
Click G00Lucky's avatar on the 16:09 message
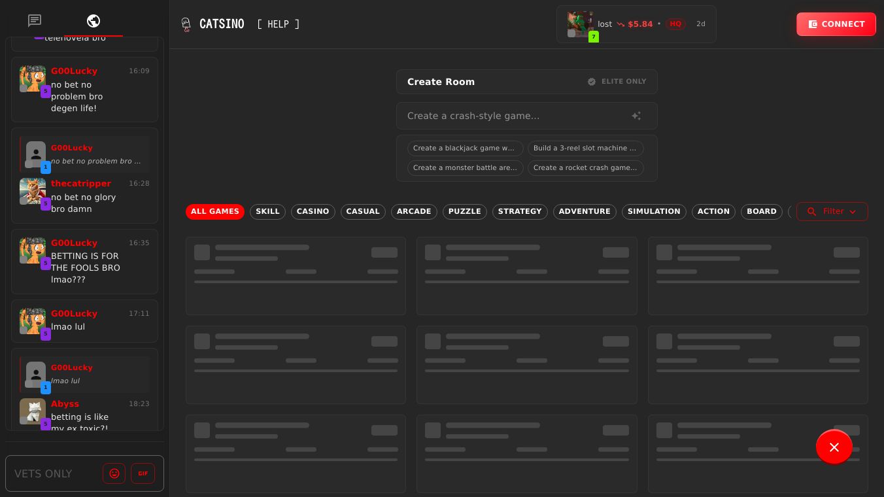click(x=33, y=78)
